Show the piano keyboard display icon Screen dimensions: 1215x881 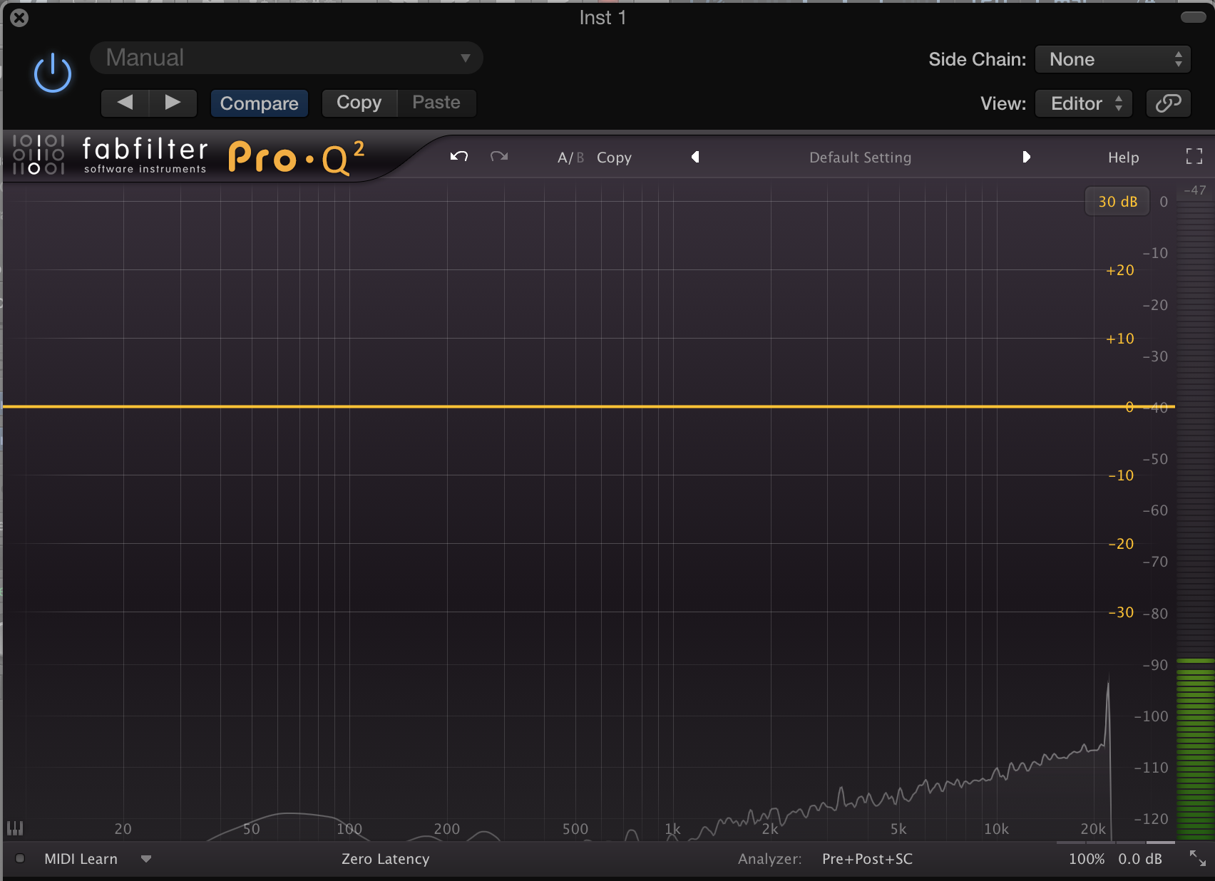pos(15,828)
